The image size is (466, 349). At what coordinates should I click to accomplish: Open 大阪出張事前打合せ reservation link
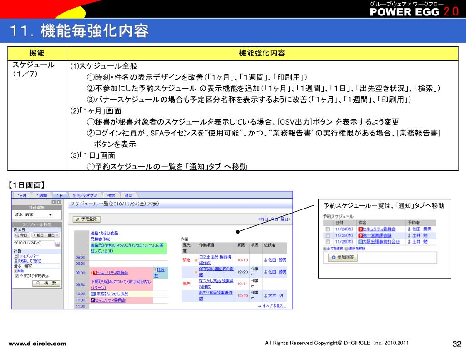point(381,242)
